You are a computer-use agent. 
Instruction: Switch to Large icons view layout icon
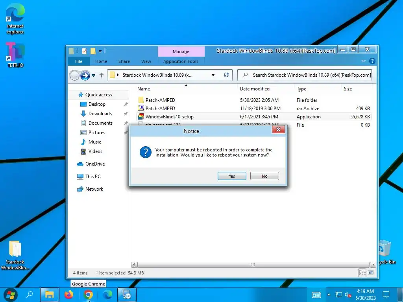[370, 273]
